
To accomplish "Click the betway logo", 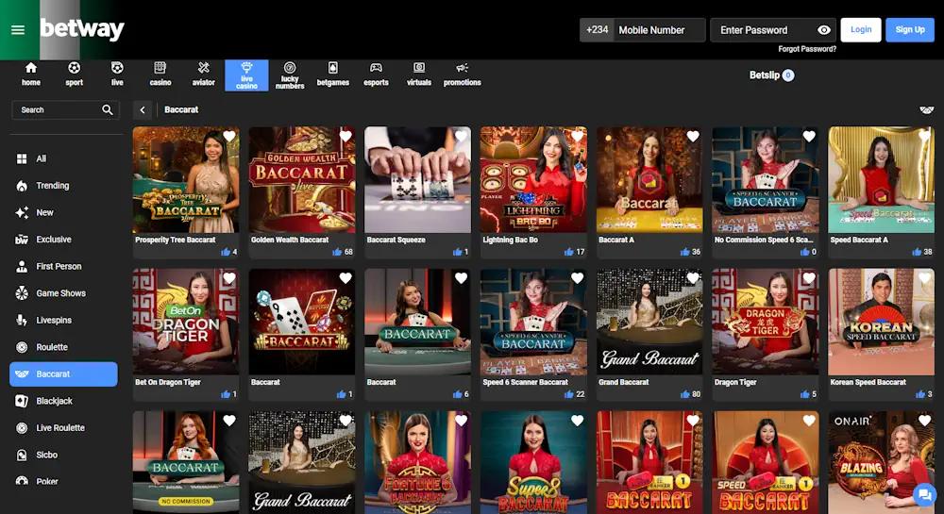I will click(82, 28).
